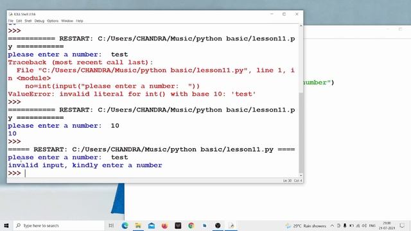Image resolution: width=411 pixels, height=231 pixels.
Task: Open the notification center icon
Action: pyautogui.click(x=403, y=225)
